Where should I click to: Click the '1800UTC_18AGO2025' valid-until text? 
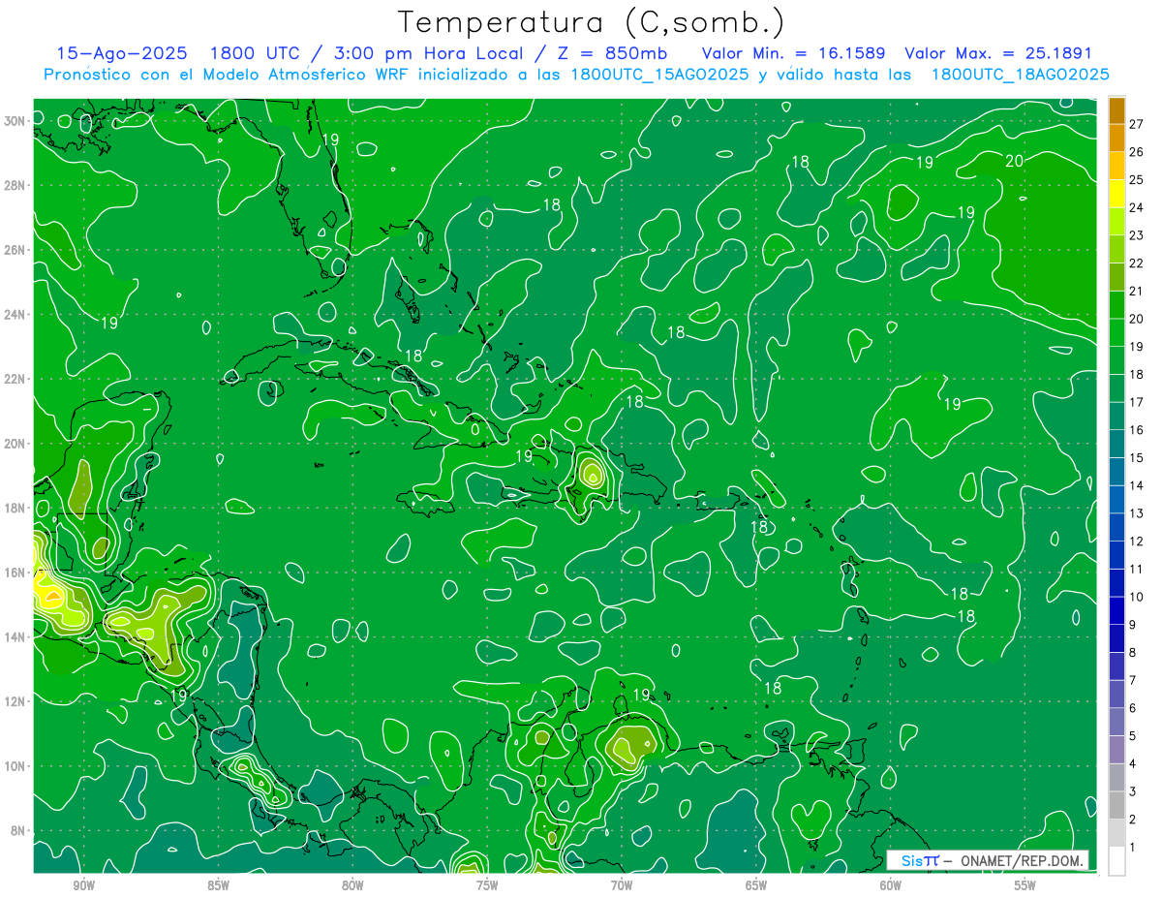[x=1020, y=75]
